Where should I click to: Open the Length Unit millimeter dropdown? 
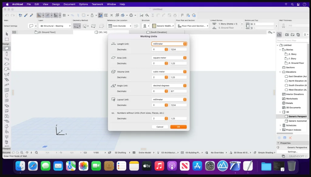pos(169,44)
